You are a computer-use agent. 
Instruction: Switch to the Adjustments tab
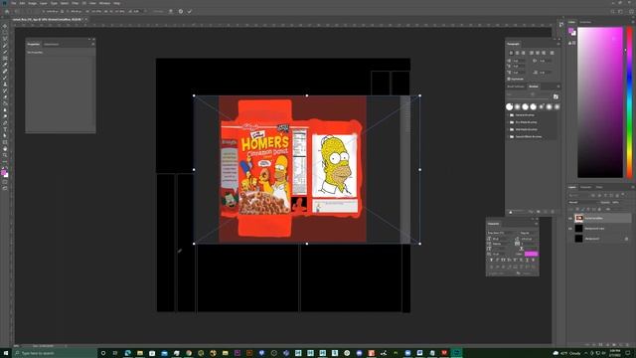tap(51, 44)
